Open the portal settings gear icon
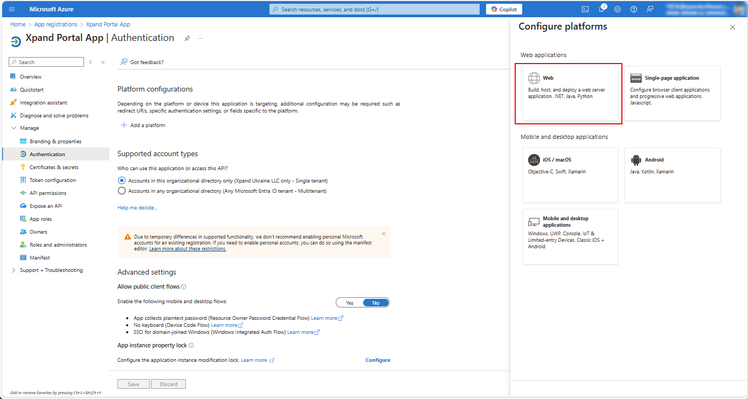 [x=618, y=9]
